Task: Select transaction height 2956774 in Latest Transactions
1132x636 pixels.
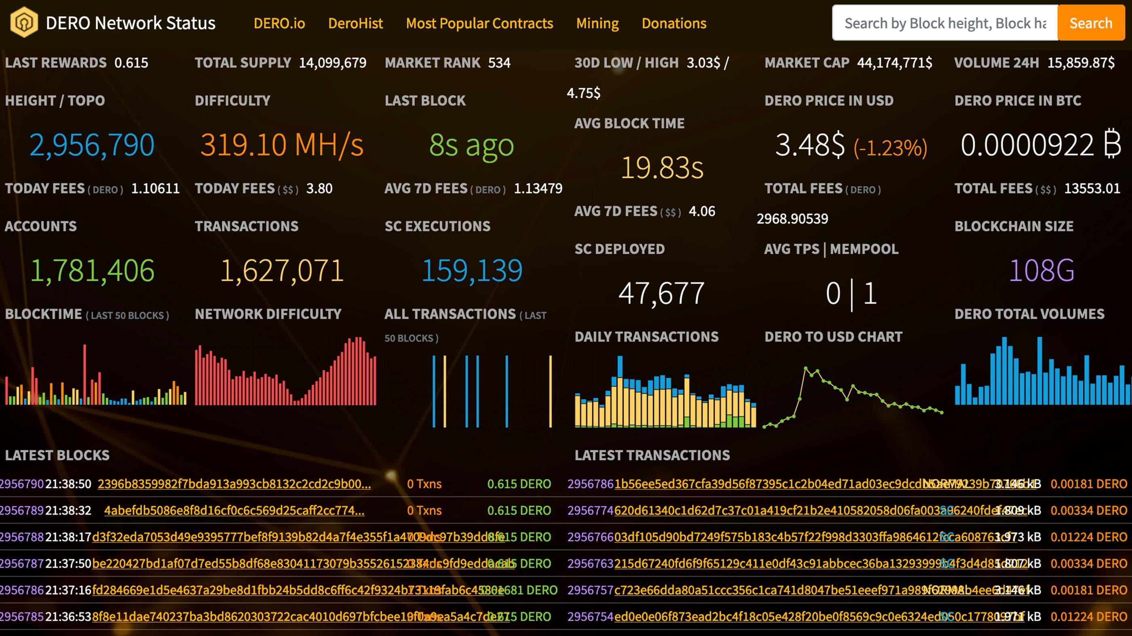Action: click(590, 510)
